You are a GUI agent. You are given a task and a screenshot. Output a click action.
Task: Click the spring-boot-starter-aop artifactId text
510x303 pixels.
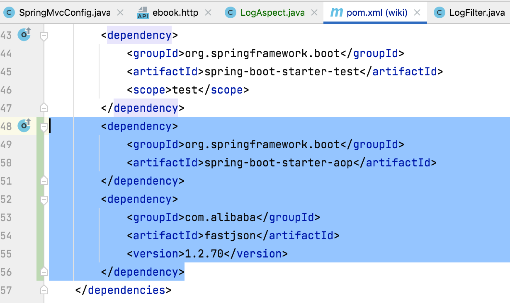coord(278,163)
